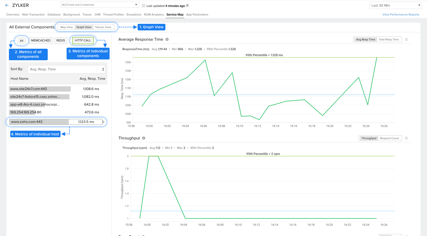Open the Last 30 Min time range dropdown

395,5
